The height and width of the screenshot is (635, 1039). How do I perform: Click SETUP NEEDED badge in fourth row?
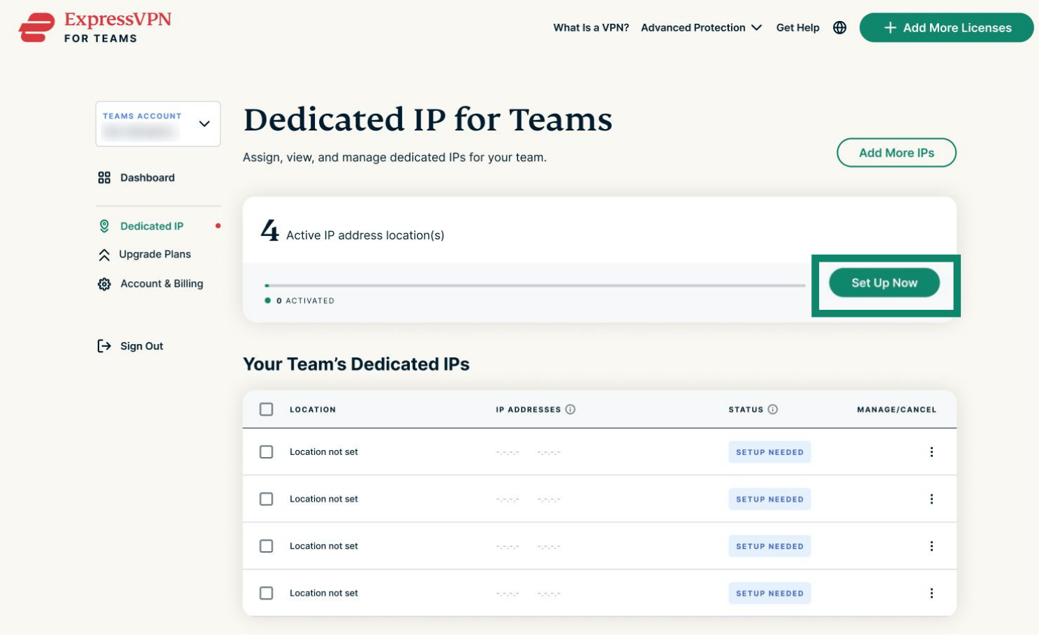769,593
